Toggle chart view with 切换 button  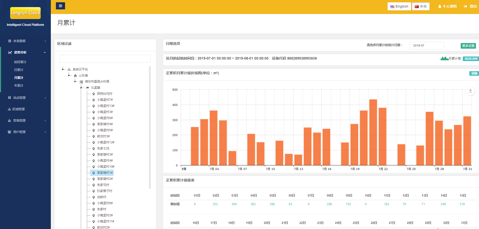point(474,73)
